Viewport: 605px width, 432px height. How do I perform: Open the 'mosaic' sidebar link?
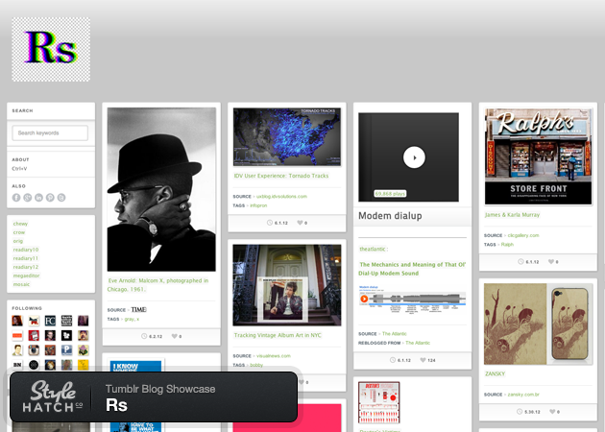(21, 284)
